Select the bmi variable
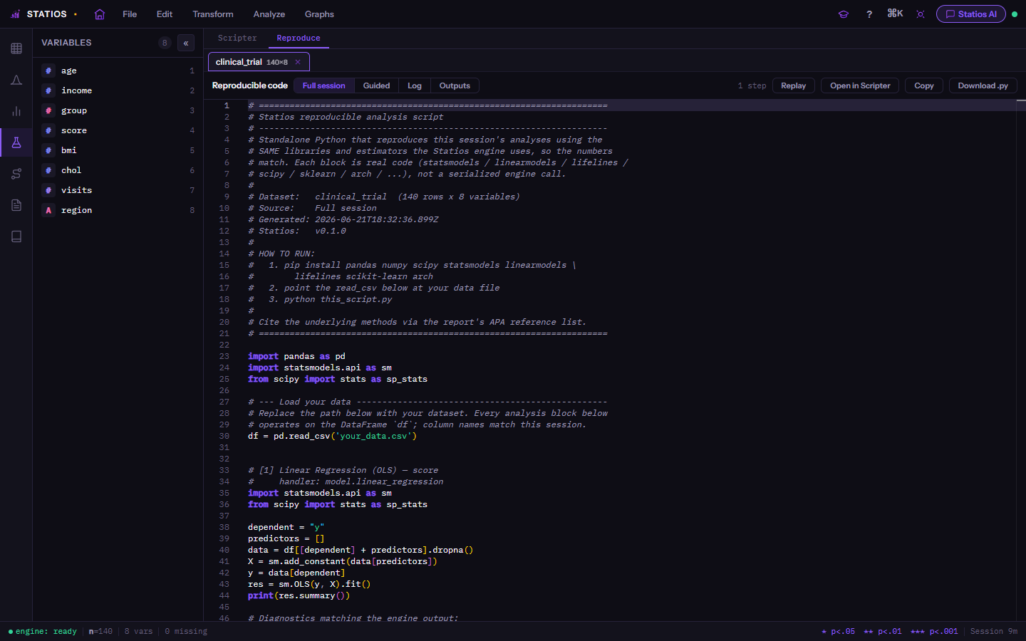Screen dimensions: 1026x641 click(118, 150)
